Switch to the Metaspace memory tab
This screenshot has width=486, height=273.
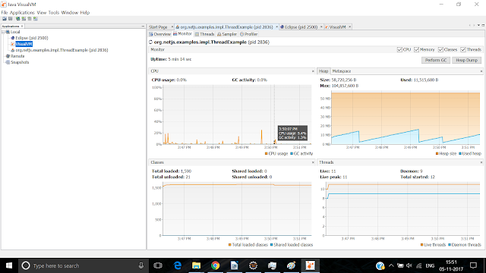click(x=341, y=71)
